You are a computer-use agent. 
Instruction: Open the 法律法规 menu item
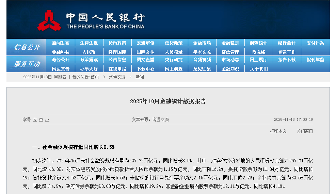(89, 43)
